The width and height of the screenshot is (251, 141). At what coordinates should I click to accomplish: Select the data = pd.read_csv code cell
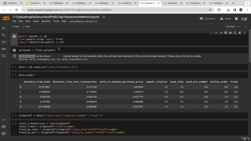129,67
